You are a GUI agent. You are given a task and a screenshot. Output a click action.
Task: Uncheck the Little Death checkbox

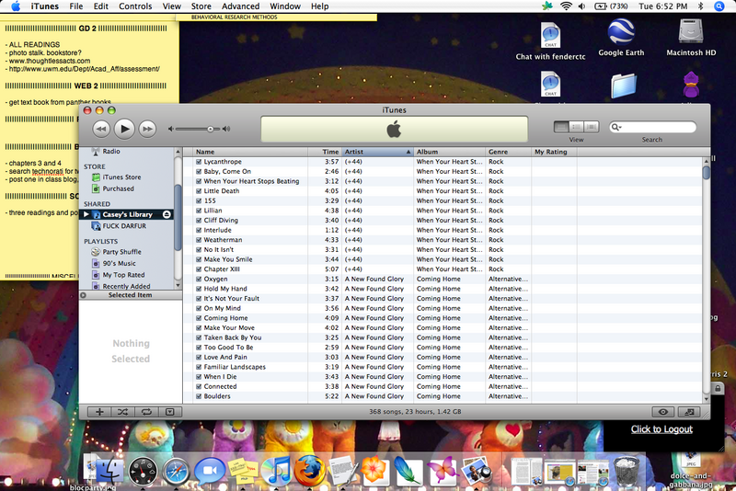coord(199,191)
